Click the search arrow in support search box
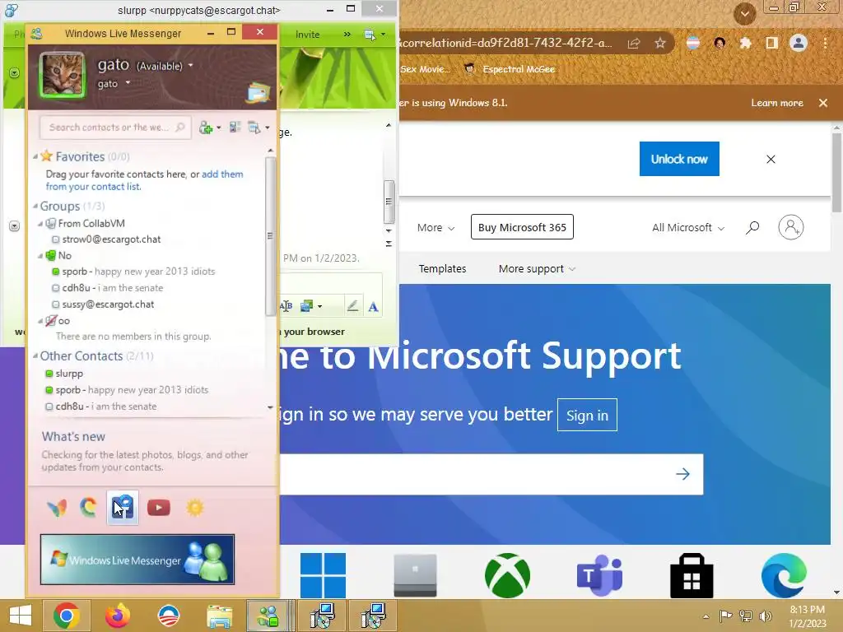 [682, 474]
